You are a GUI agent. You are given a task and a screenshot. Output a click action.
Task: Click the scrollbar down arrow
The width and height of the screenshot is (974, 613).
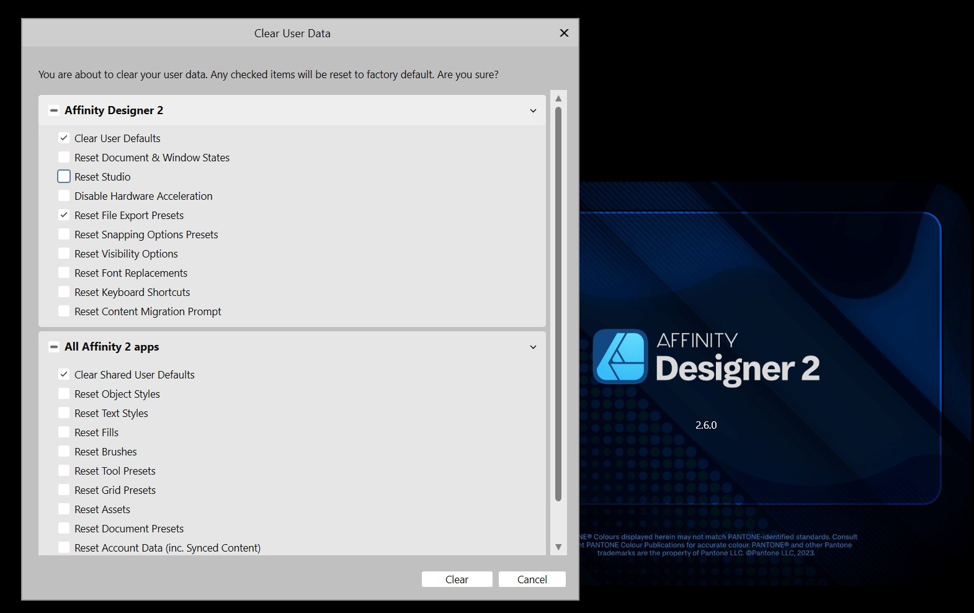[558, 547]
